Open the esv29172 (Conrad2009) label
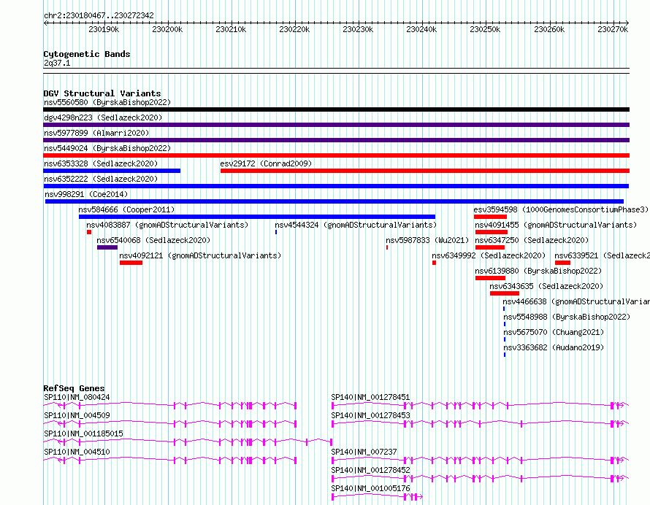650x505 pixels. click(266, 163)
